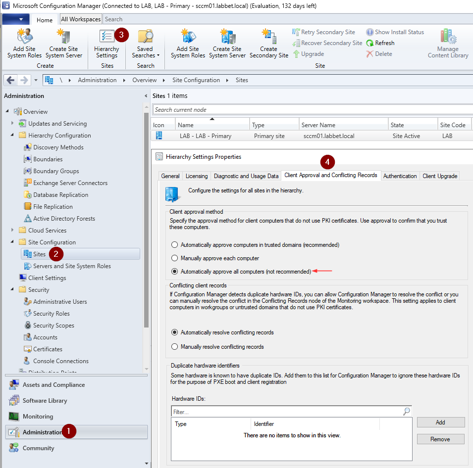Click Create Site System Server in Create group
Screen dimensions: 473x468
coord(64,44)
